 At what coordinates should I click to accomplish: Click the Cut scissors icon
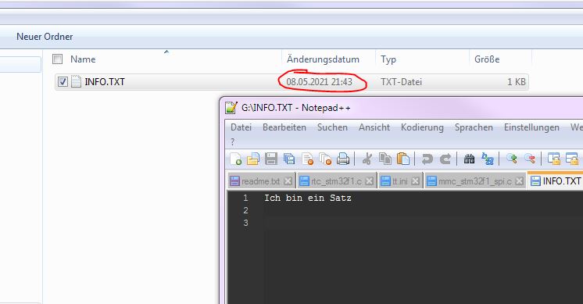tap(367, 159)
